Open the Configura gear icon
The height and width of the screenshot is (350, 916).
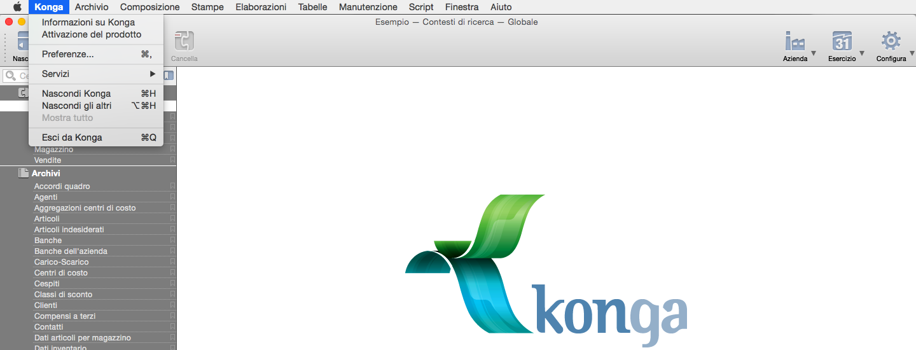(x=891, y=42)
